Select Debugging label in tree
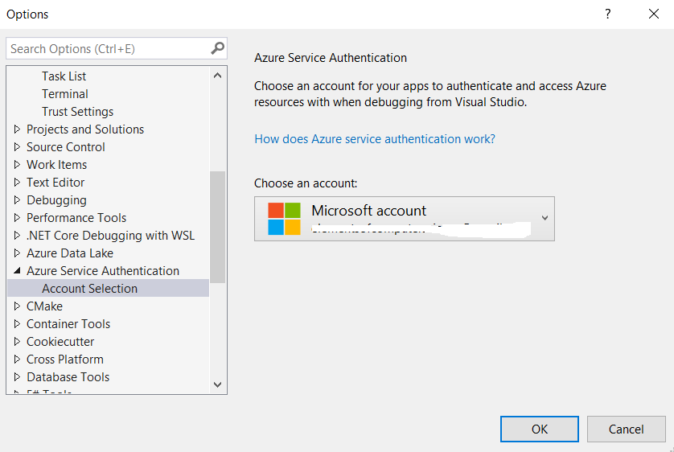 [x=57, y=200]
